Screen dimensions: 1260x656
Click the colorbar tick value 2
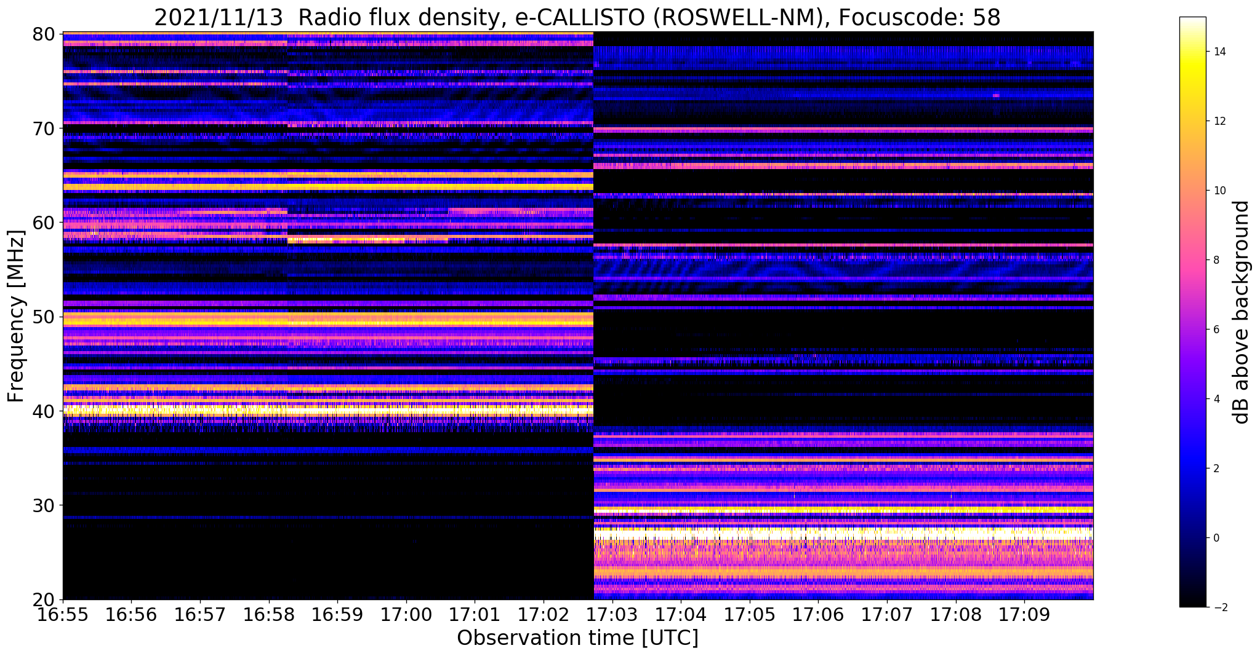point(1216,468)
